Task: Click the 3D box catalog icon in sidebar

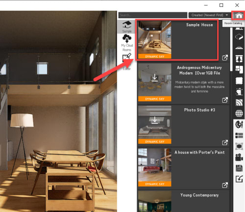Action: point(239,37)
